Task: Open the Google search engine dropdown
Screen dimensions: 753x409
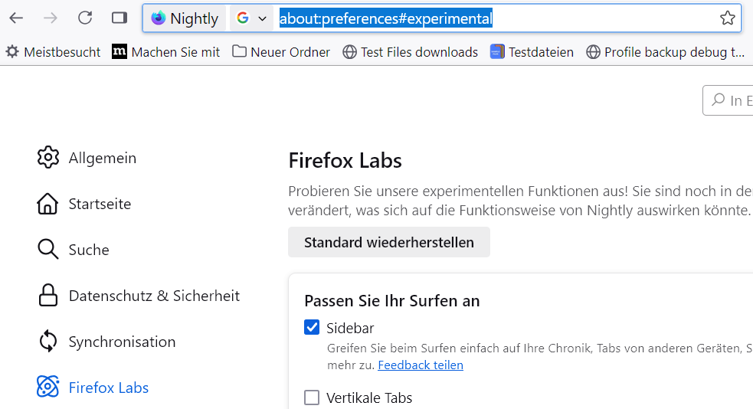Action: [x=251, y=18]
